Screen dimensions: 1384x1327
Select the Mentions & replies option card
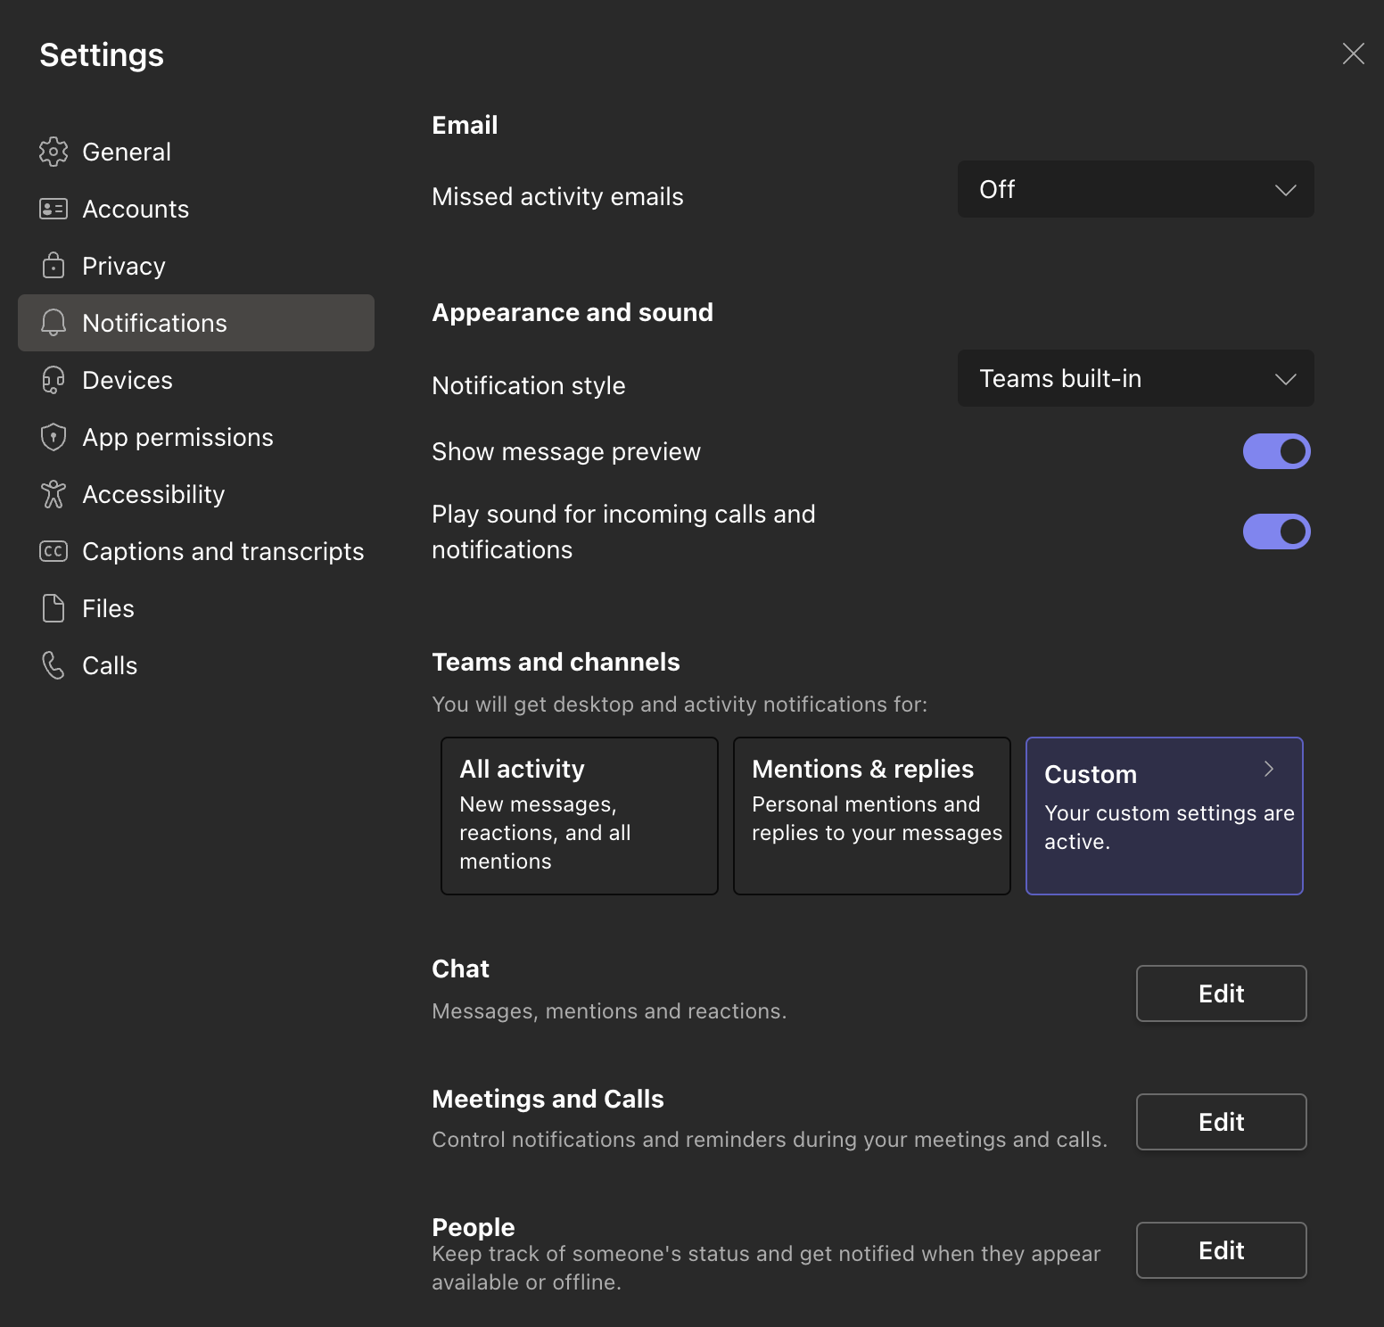tap(871, 815)
